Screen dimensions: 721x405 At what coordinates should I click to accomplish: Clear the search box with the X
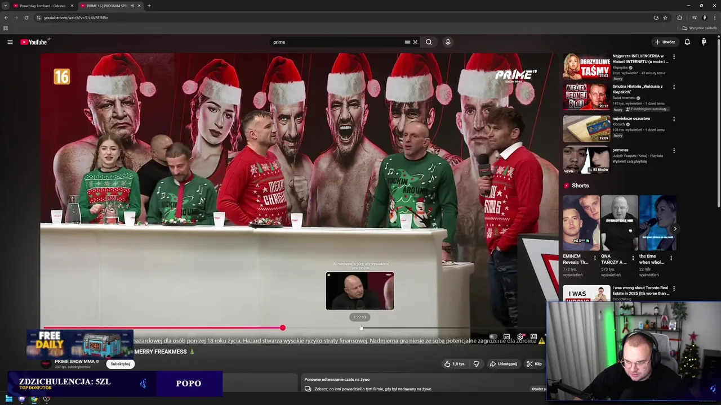tap(415, 42)
